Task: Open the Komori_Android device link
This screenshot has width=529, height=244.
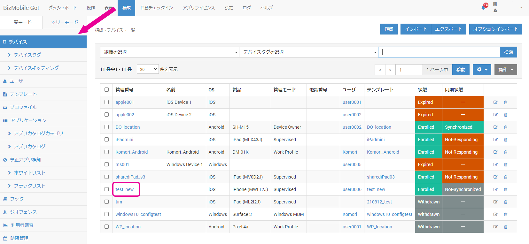Action: point(131,152)
